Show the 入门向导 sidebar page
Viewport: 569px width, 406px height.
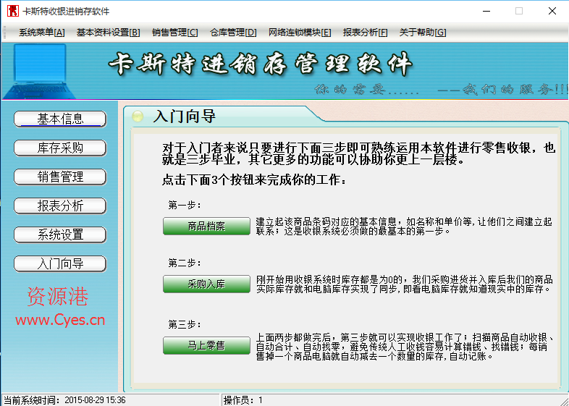point(60,263)
